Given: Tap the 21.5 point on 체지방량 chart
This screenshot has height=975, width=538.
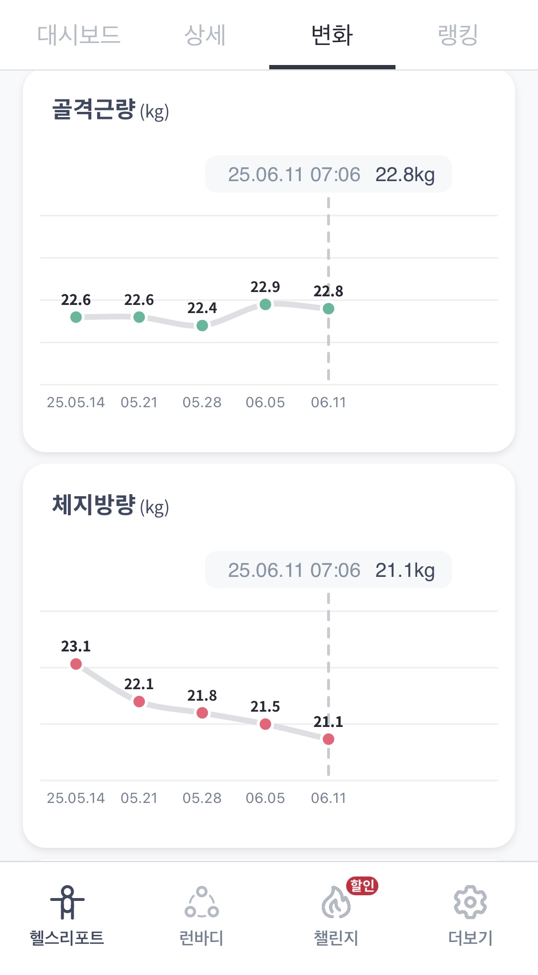Looking at the screenshot, I should [x=265, y=724].
